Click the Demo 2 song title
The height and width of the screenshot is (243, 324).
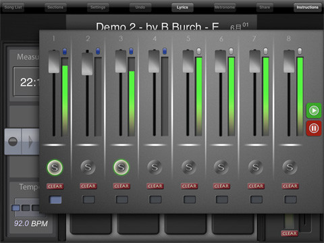point(157,26)
